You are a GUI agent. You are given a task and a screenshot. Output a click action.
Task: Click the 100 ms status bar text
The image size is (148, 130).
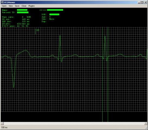(4, 128)
